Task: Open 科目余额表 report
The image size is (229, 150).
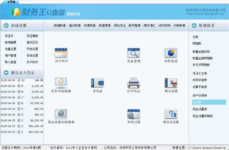Action: 200,80
